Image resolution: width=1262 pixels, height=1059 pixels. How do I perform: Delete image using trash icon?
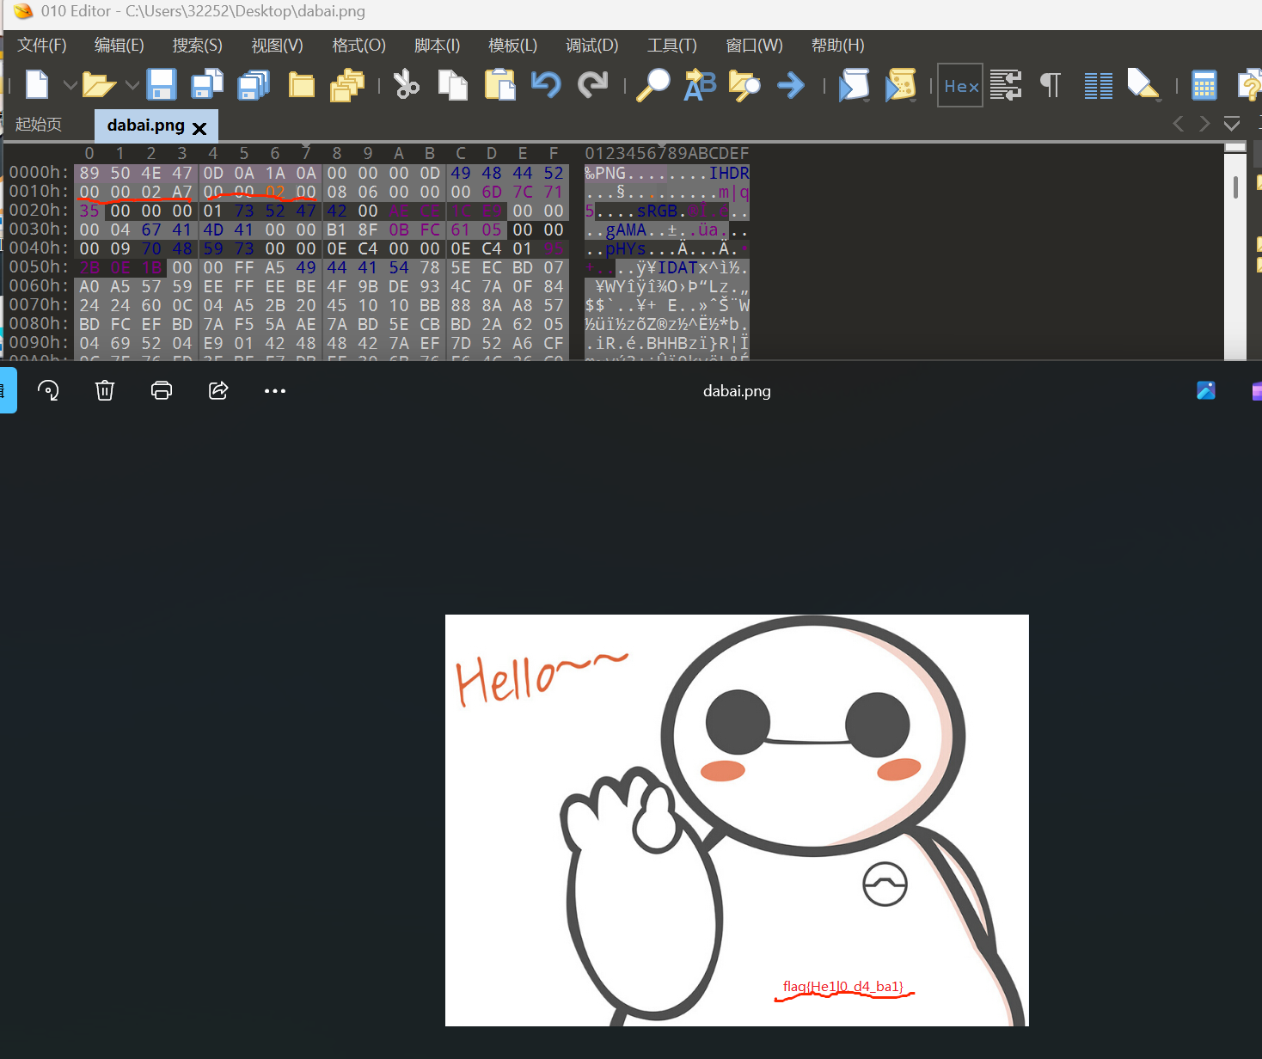pyautogui.click(x=105, y=391)
